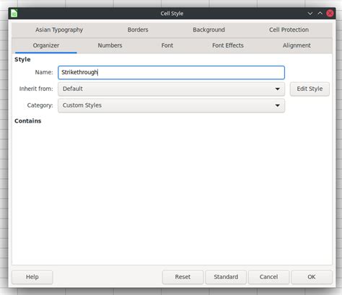Click into the Name text field
342x295 pixels.
pos(171,72)
